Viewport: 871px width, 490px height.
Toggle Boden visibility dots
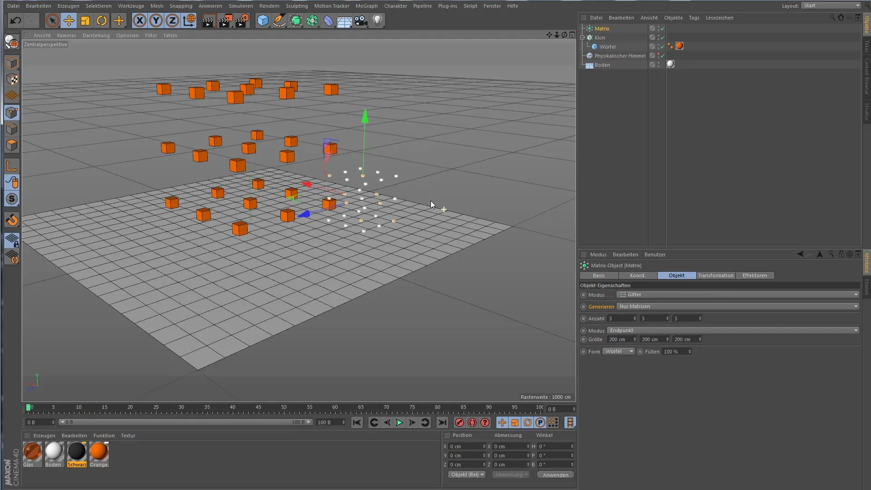coord(658,65)
